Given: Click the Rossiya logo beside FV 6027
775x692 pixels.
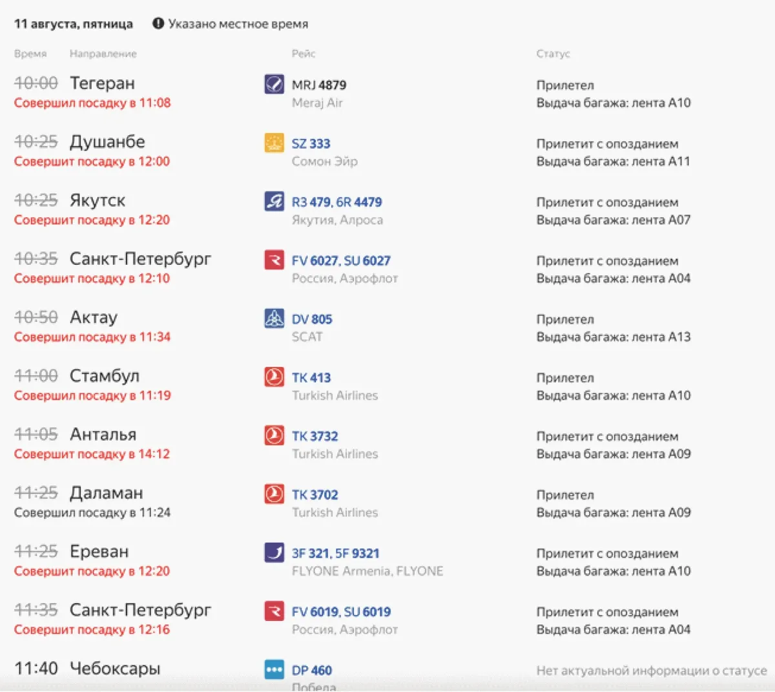Looking at the screenshot, I should 274,260.
